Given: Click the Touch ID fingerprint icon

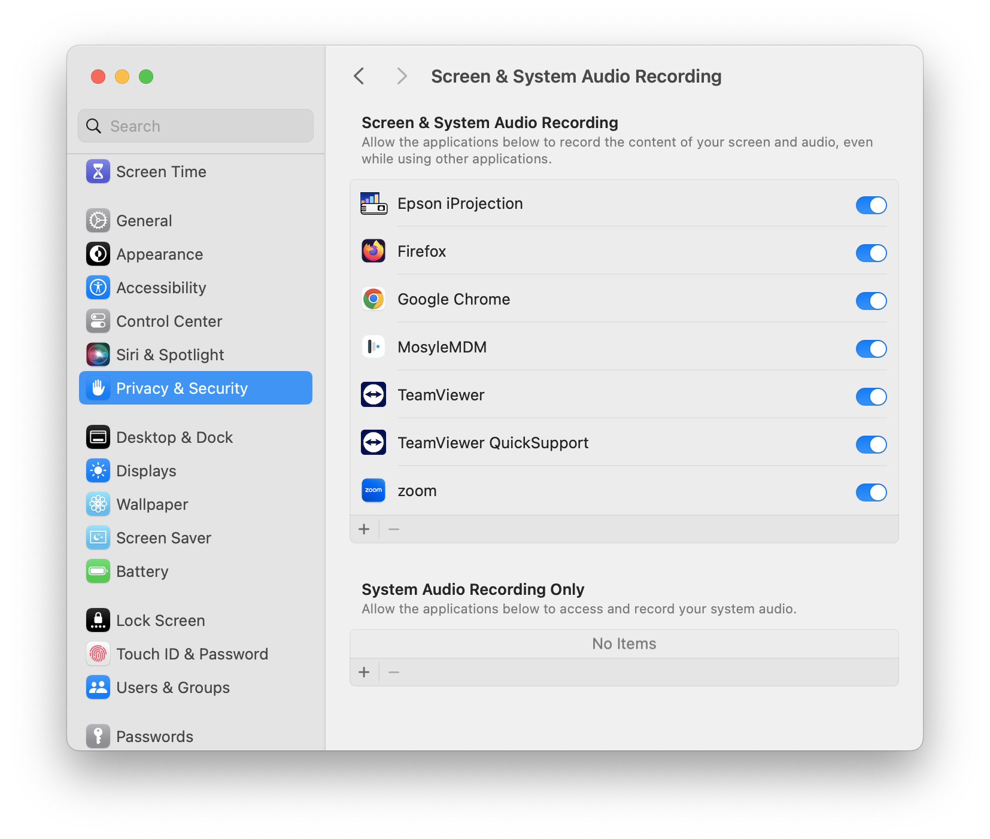Looking at the screenshot, I should click(98, 654).
